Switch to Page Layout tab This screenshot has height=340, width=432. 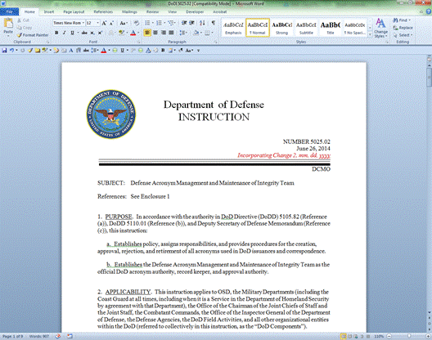pos(74,11)
